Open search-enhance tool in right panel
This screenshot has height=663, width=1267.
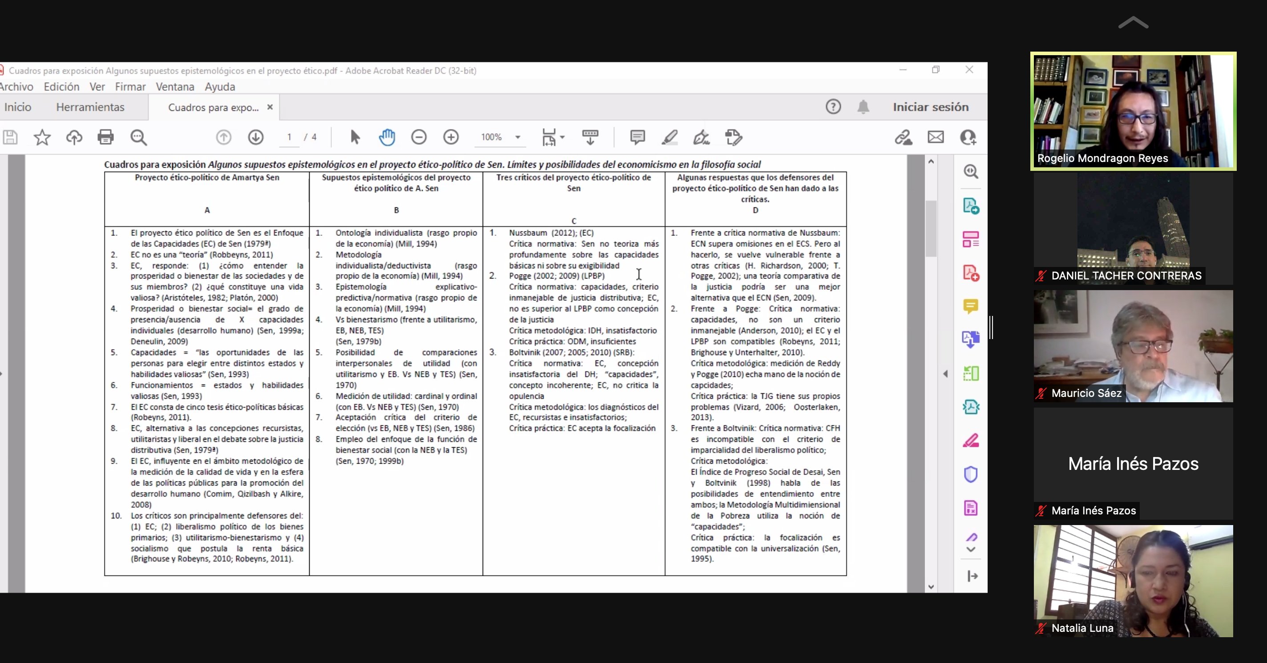970,172
